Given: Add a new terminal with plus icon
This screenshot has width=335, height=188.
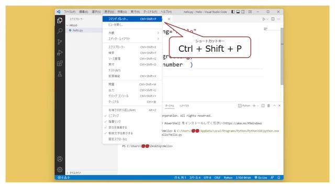Looking at the screenshot, I should coord(254,105).
